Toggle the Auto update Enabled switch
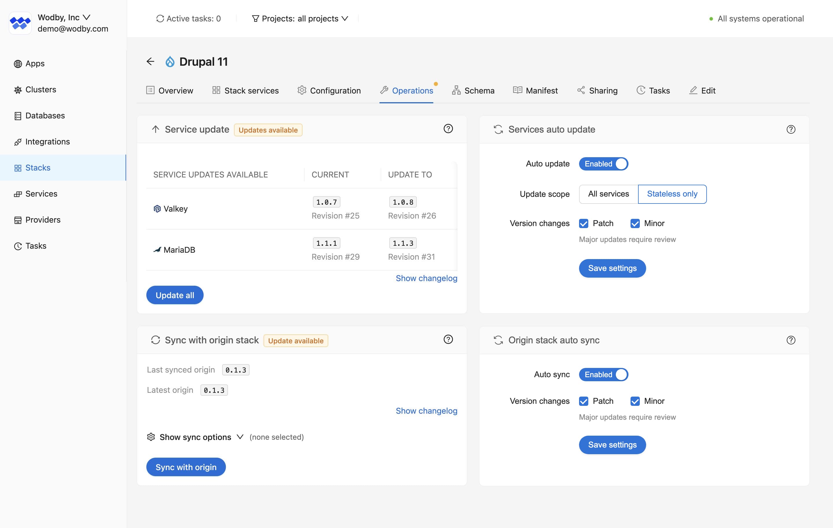 (x=603, y=164)
